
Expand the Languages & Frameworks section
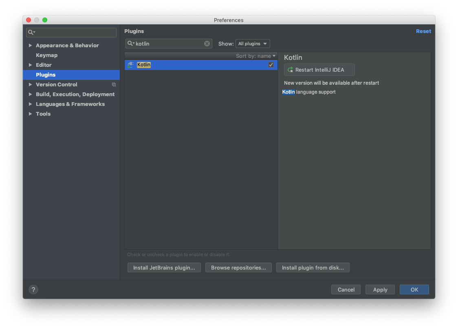(31, 104)
